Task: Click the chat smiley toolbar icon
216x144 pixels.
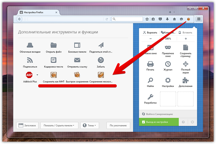Action: [181, 19]
